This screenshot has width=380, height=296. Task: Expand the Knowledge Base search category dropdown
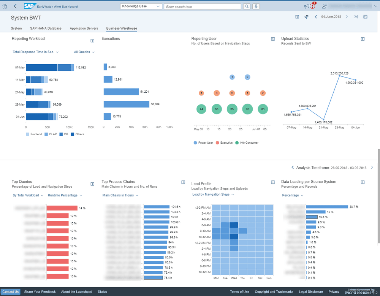click(141, 6)
